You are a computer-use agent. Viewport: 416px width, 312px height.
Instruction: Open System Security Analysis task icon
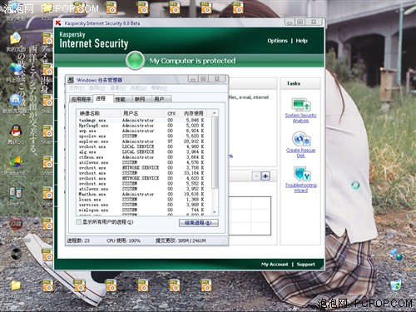coord(300,105)
